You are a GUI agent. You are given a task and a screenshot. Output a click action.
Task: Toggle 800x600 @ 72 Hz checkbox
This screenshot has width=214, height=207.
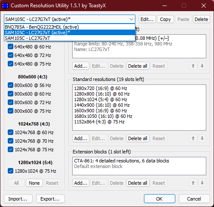10,102
